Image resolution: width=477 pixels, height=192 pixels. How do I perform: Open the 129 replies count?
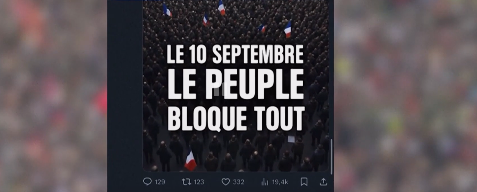pos(160,182)
